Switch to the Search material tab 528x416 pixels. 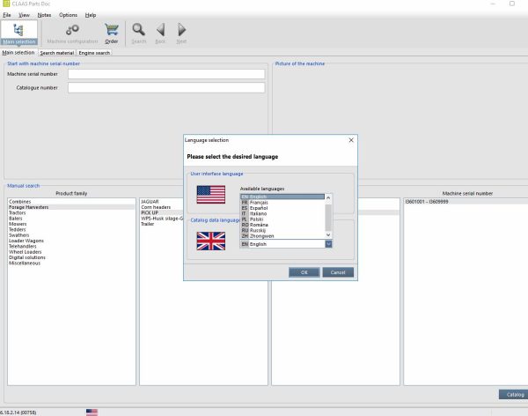pos(57,53)
